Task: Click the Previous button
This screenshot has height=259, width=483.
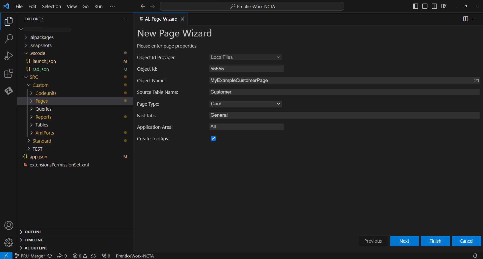Action: [373, 241]
